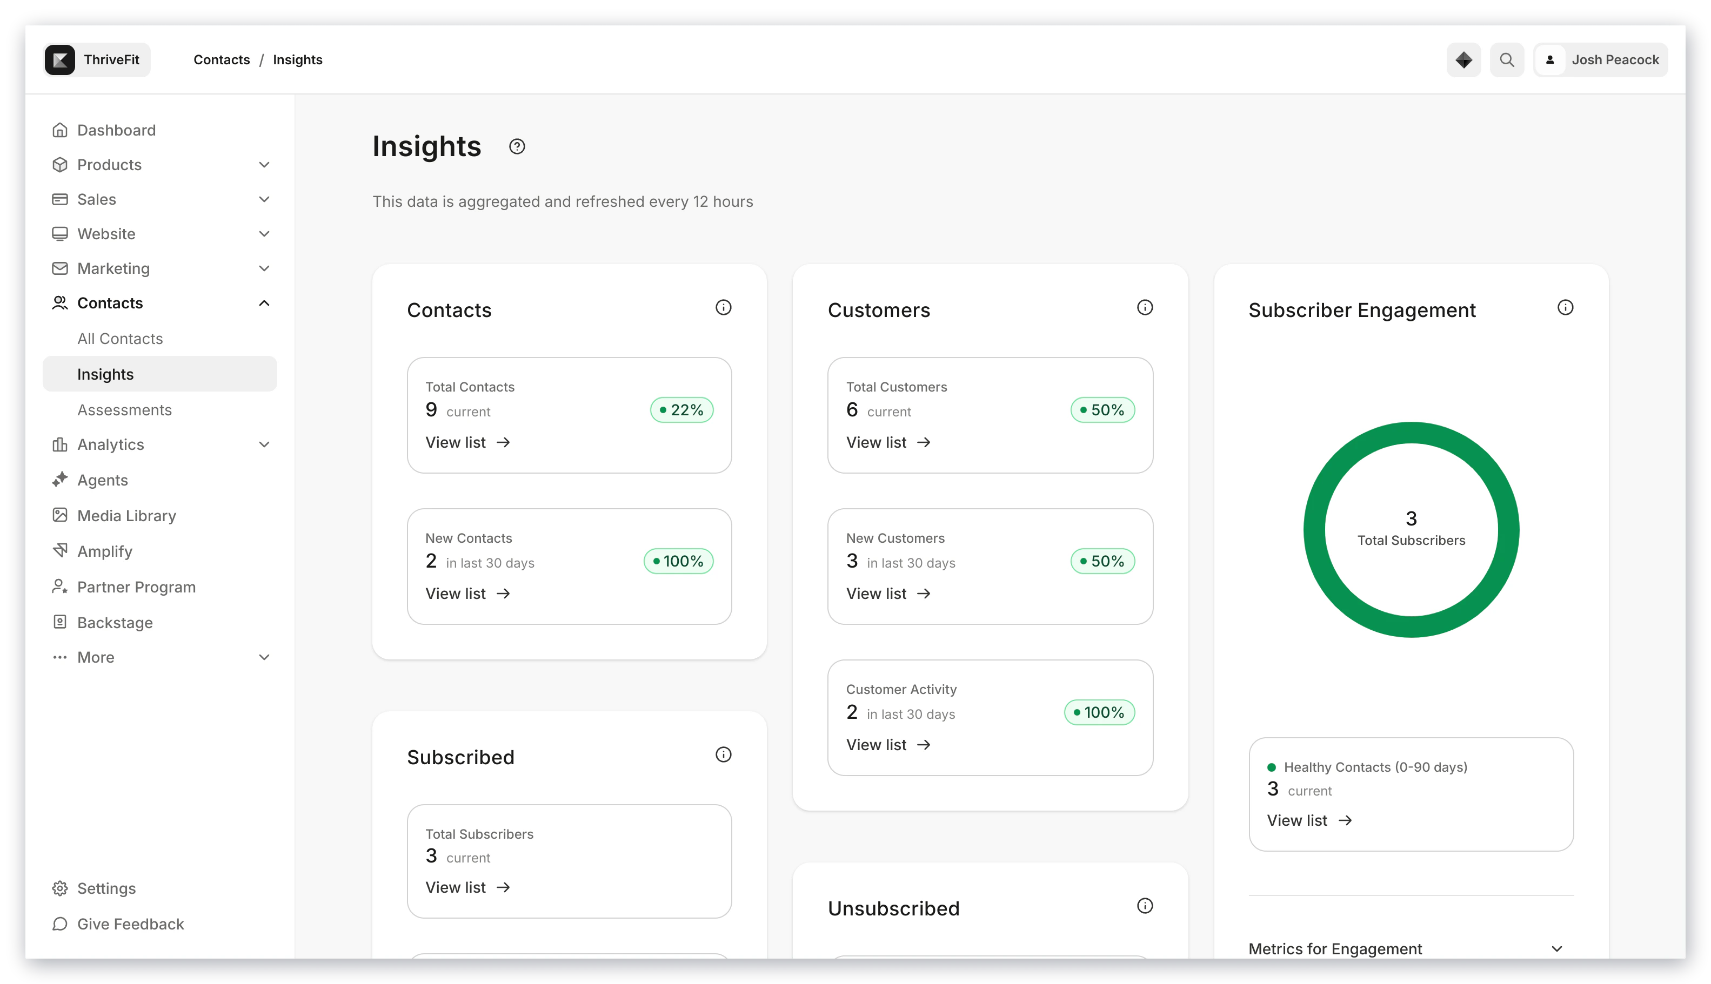Screen dimensions: 1711x984
Task: Open the diamond upgrade icon in header
Action: point(1463,59)
